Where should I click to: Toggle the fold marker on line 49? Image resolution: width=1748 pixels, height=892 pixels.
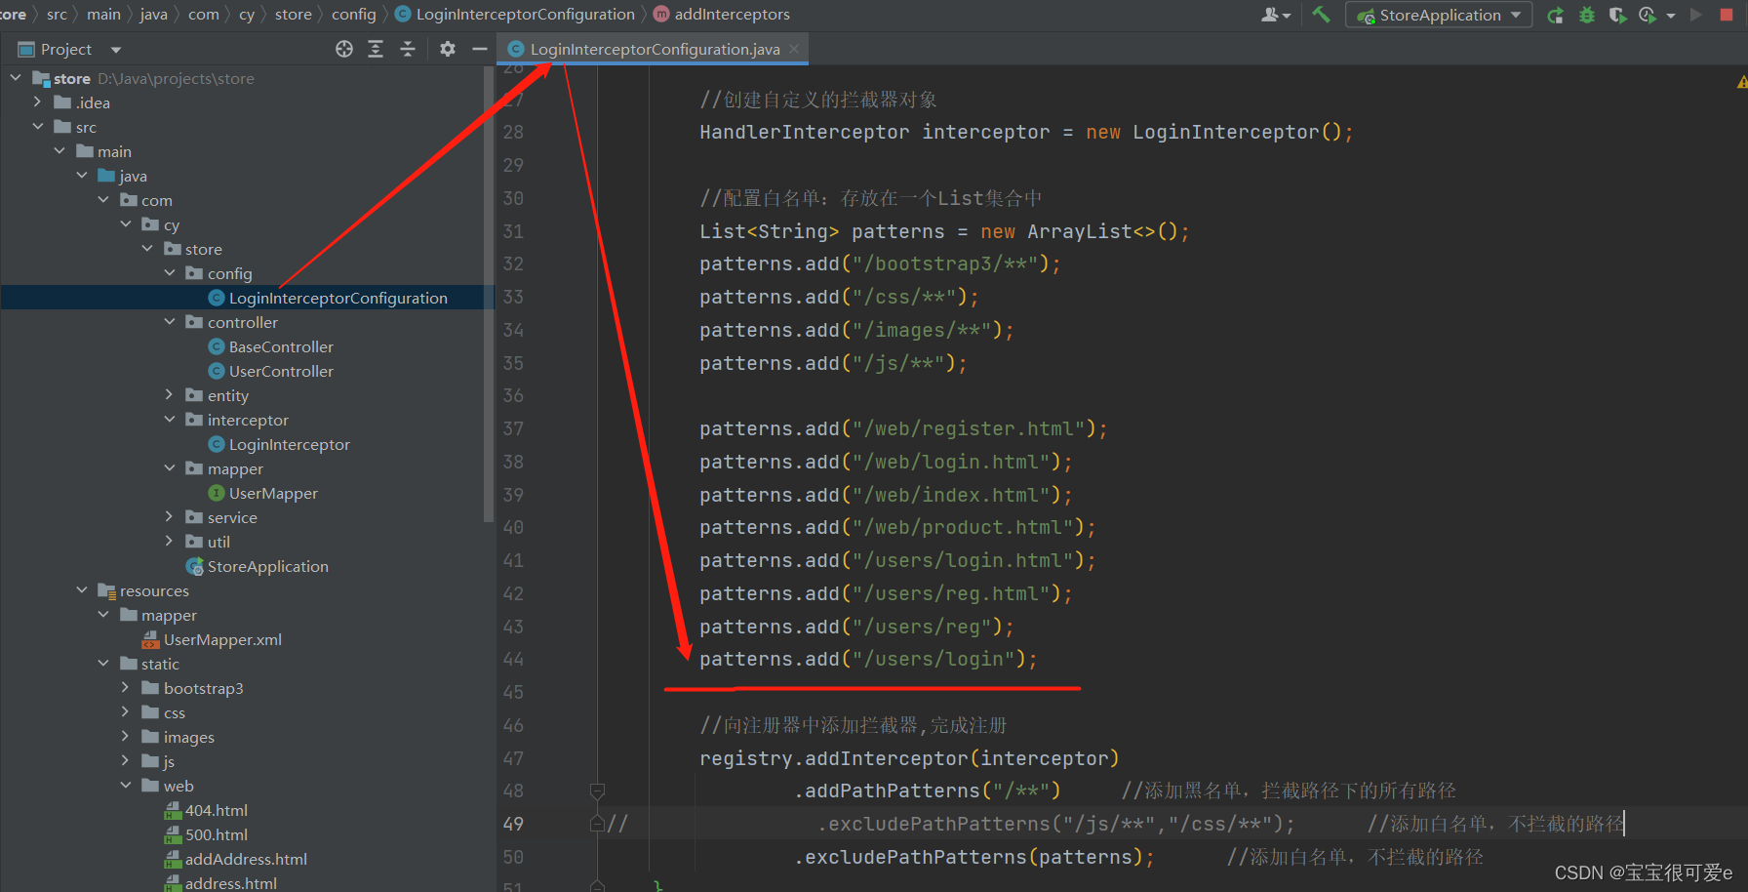point(597,824)
